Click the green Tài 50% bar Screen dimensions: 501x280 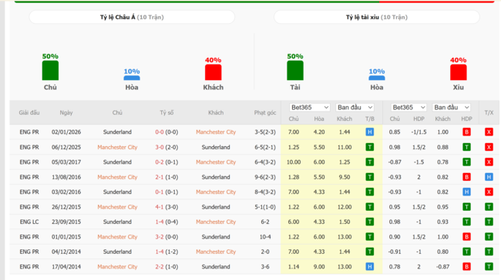(x=295, y=71)
